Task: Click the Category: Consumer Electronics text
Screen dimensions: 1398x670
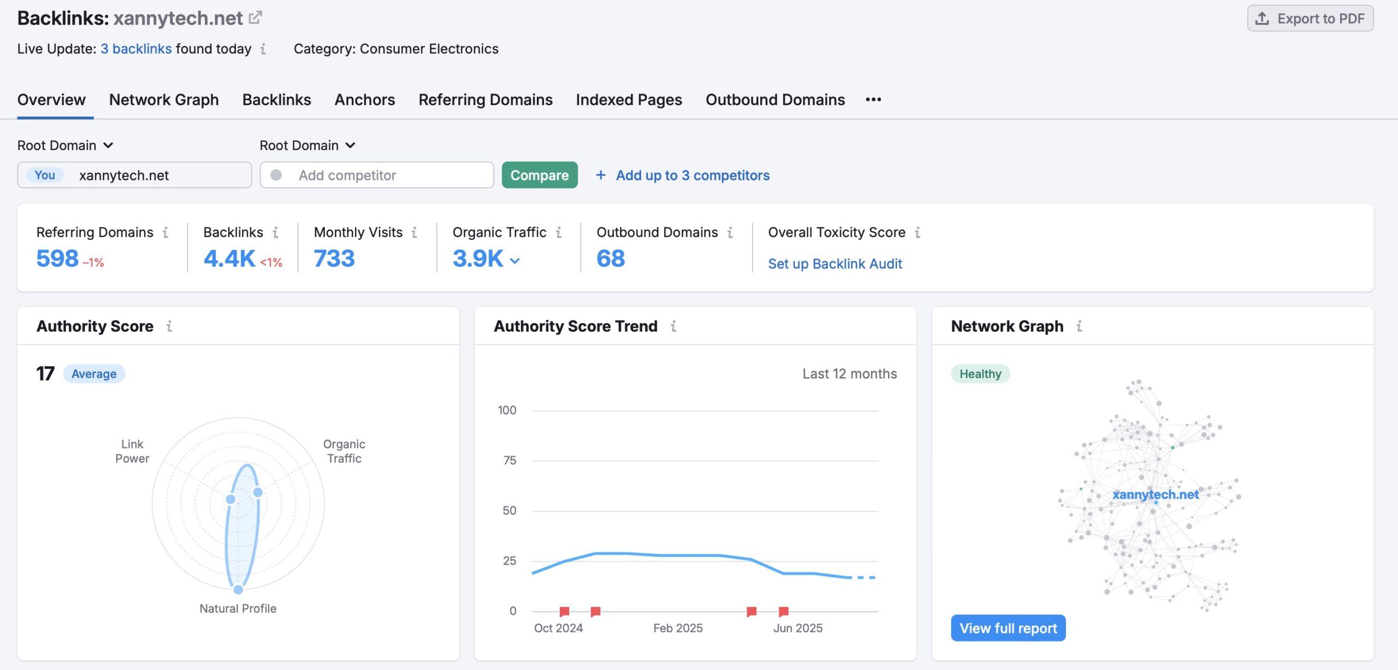Action: coord(396,49)
